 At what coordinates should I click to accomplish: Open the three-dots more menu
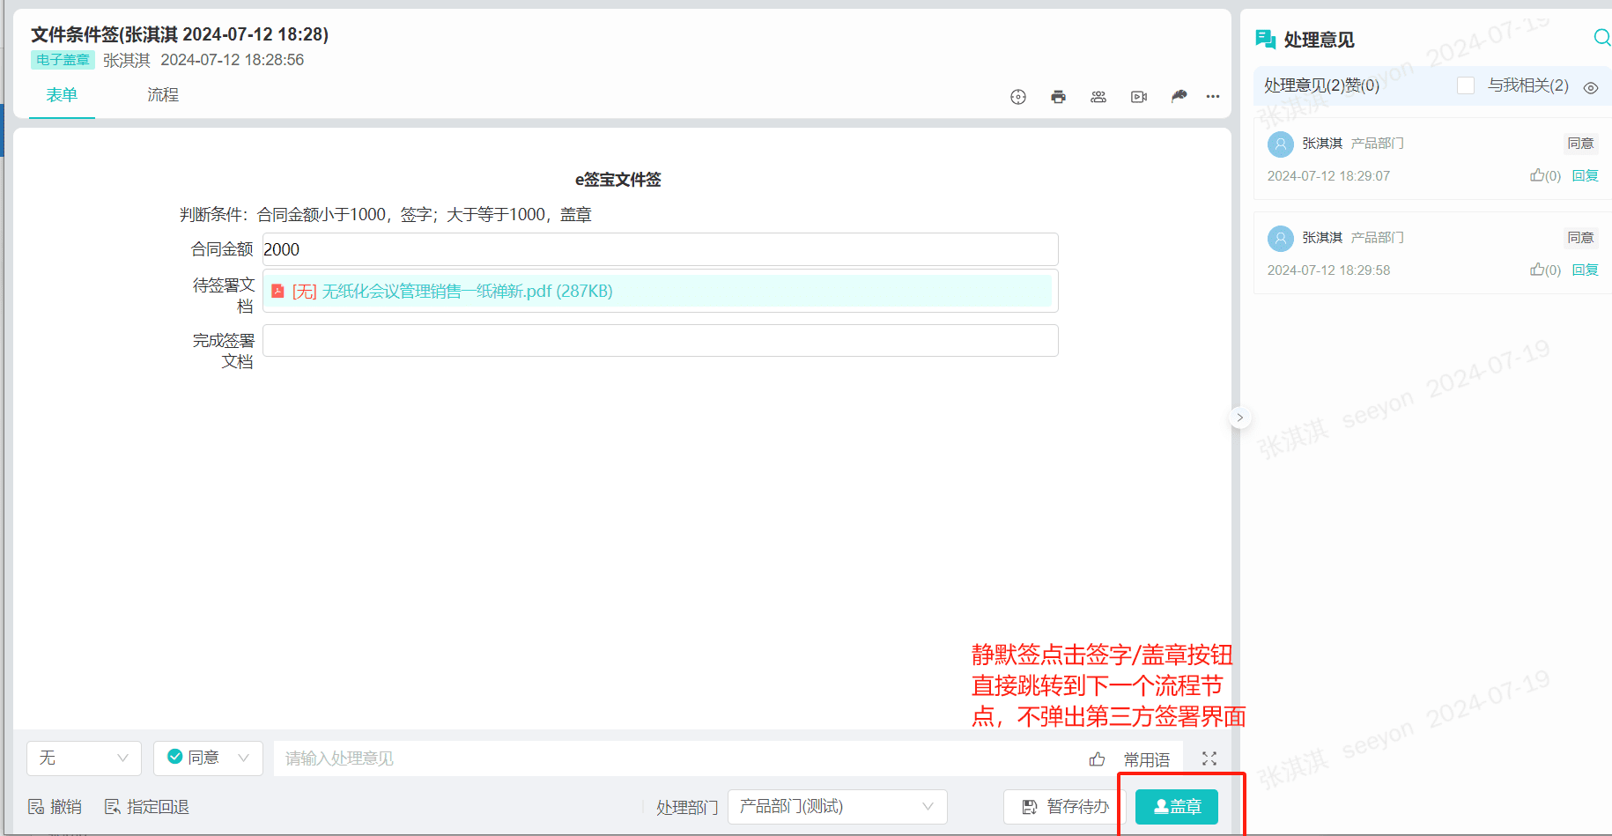pyautogui.click(x=1213, y=97)
